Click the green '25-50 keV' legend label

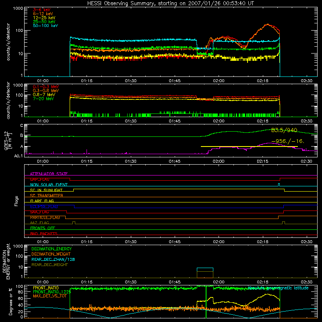44,22
